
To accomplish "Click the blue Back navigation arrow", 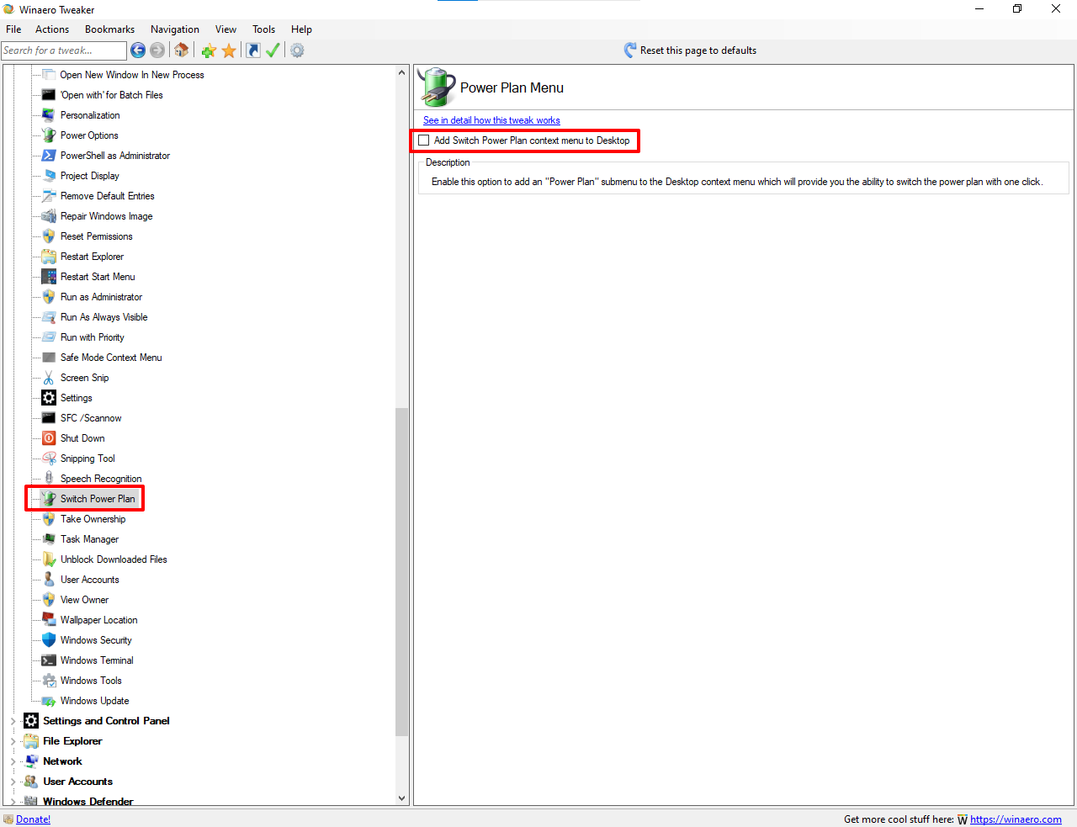I will [x=138, y=50].
